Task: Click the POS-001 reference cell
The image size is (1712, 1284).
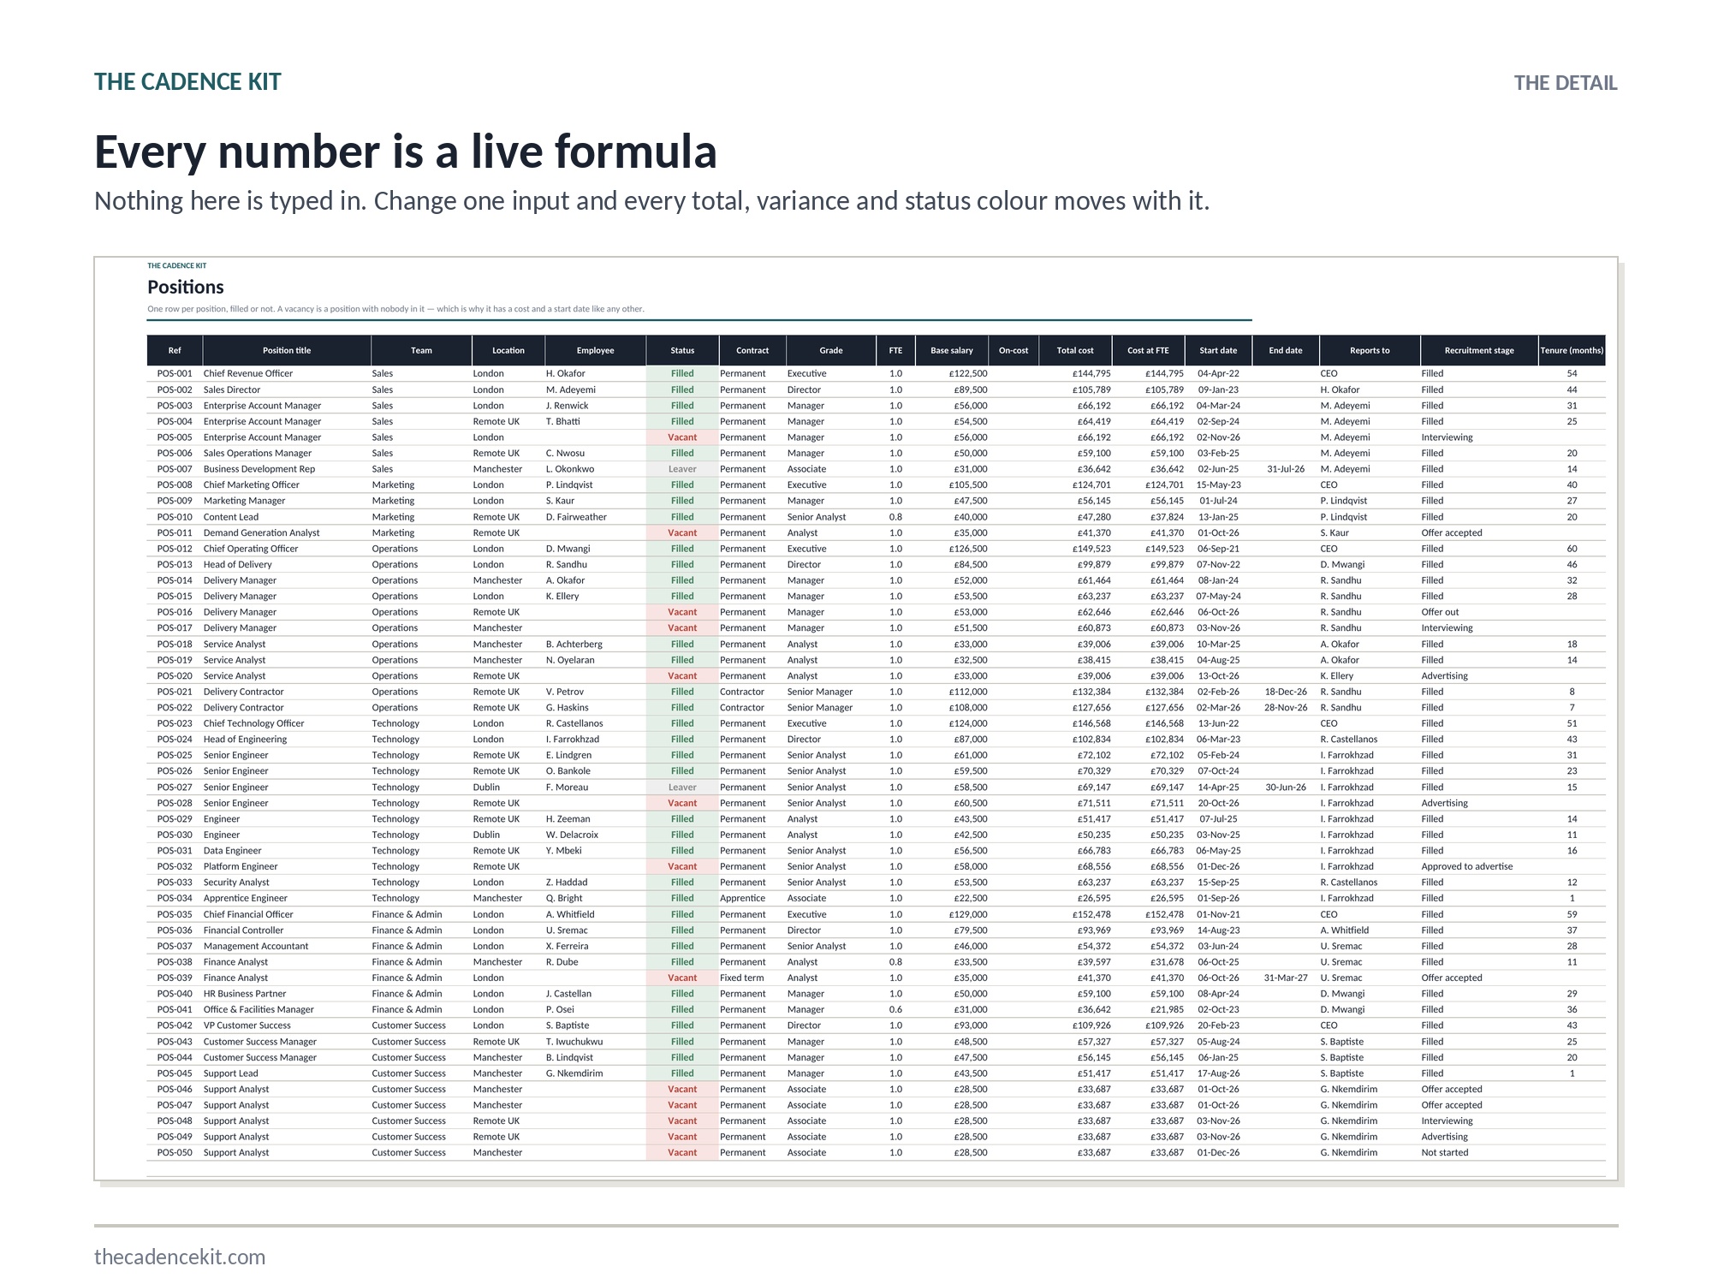Action: pyautogui.click(x=175, y=373)
